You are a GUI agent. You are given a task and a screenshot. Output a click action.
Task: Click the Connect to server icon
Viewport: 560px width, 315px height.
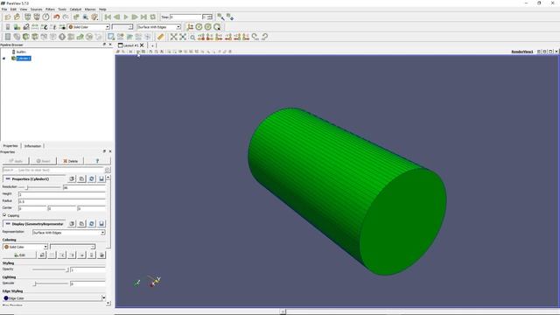tap(27, 17)
